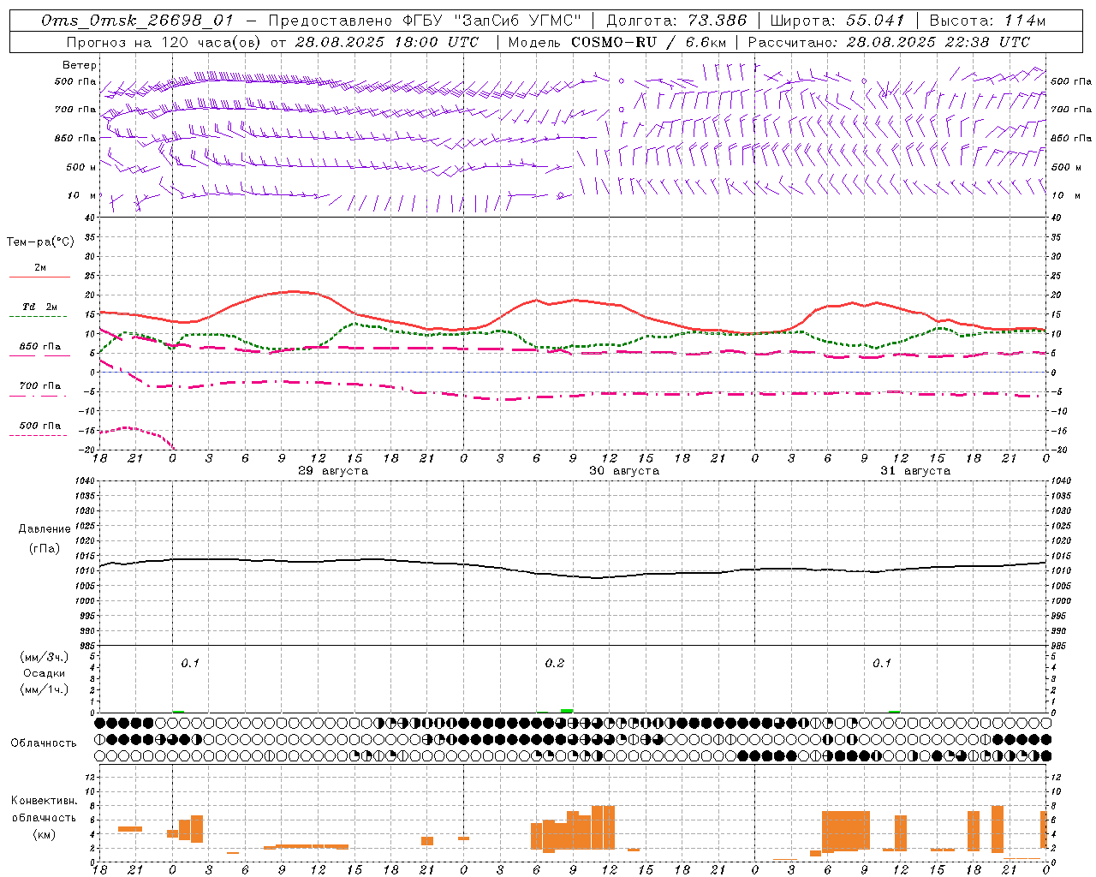This screenshot has height=877, width=1096.
Task: Click the Td 2м dew point legend entry
Action: (x=39, y=310)
